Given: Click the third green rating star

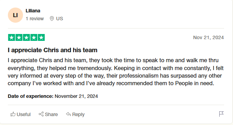Looking at the screenshot, I should tap(26, 37).
